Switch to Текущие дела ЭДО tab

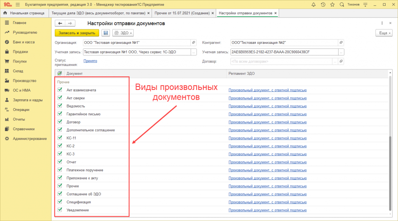coord(98,13)
